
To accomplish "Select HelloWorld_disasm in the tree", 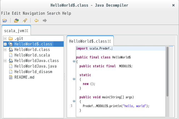I will point(33,72).
